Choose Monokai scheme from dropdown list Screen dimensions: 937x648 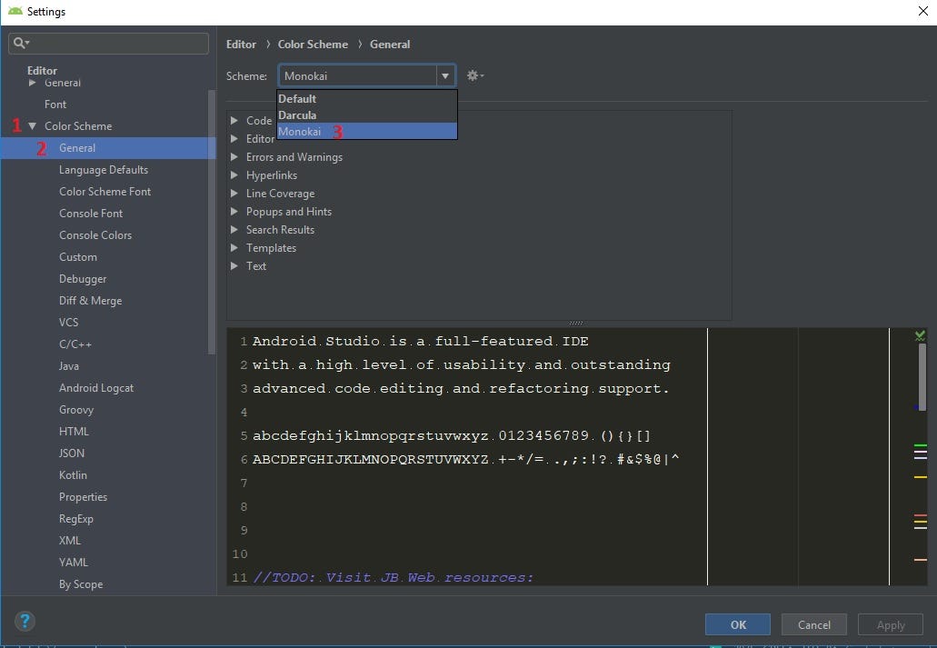tap(367, 132)
